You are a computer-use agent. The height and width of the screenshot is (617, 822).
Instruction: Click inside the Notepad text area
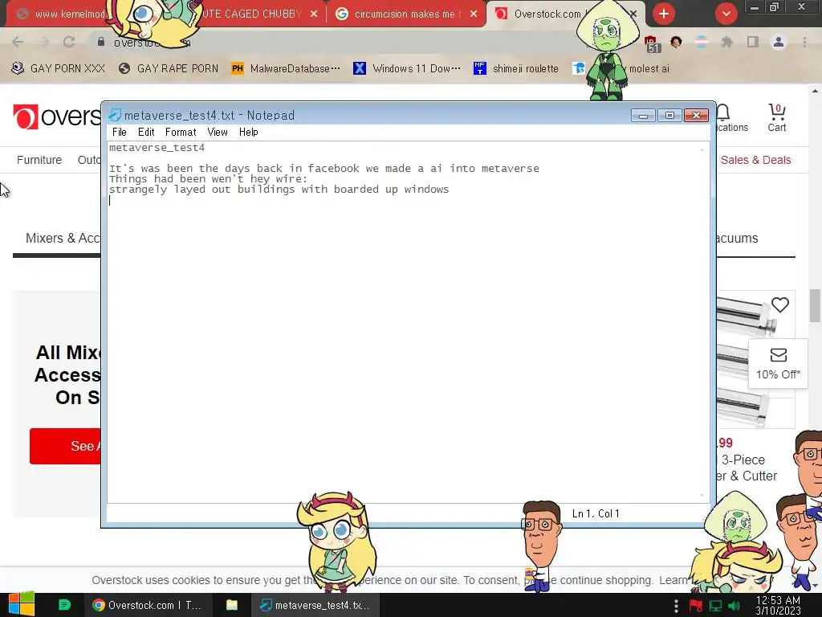404,321
